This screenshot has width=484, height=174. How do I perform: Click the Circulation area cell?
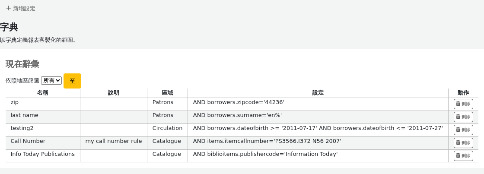(167, 130)
